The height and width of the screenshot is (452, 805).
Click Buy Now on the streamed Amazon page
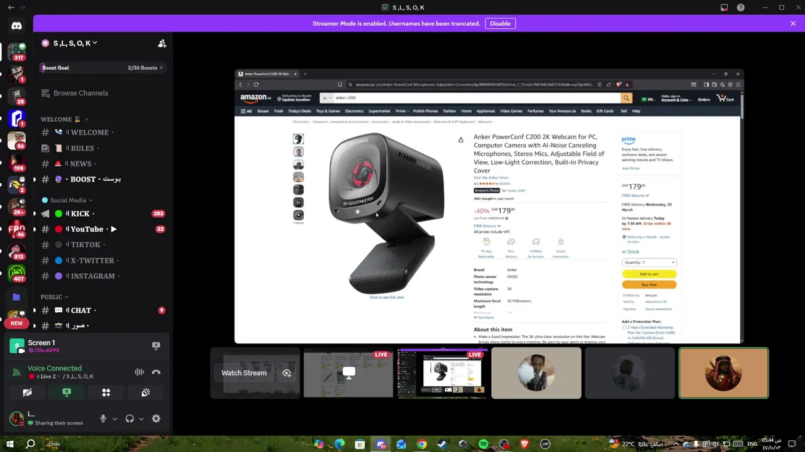pos(649,284)
